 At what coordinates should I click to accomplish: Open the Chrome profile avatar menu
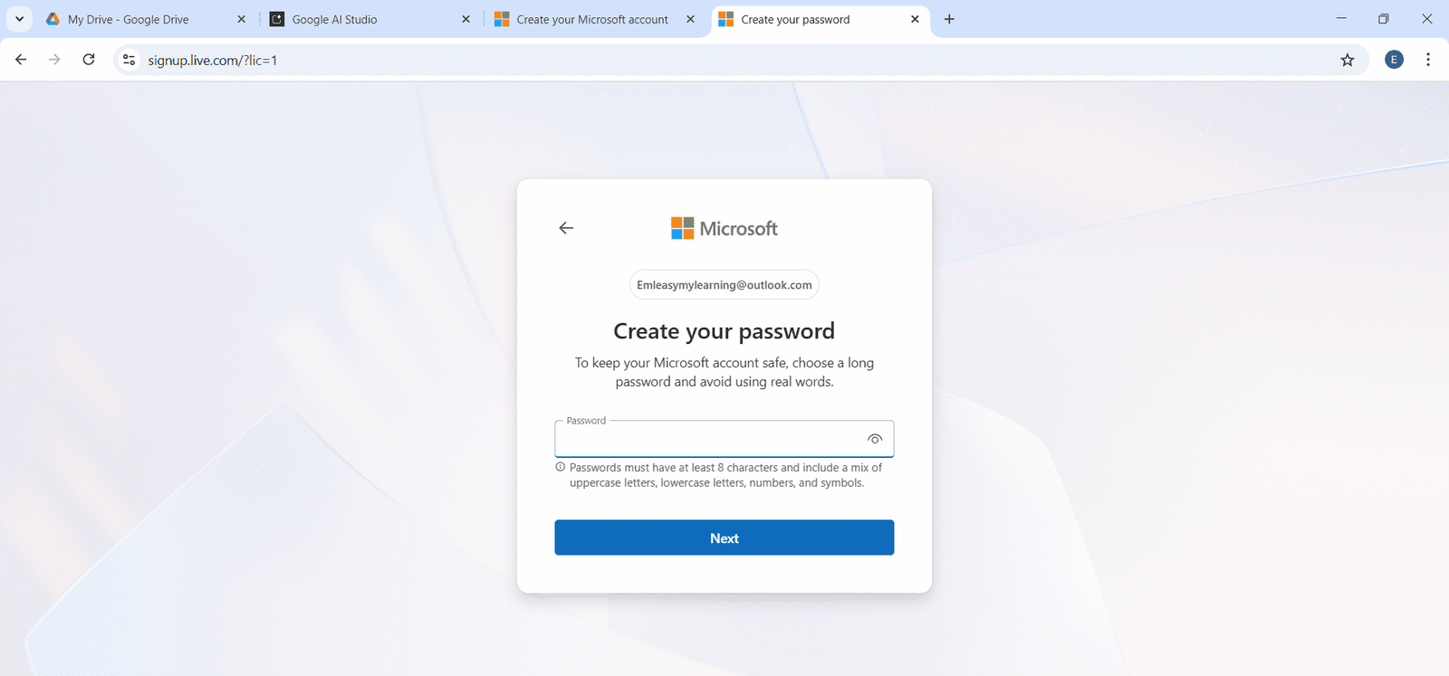(x=1394, y=60)
